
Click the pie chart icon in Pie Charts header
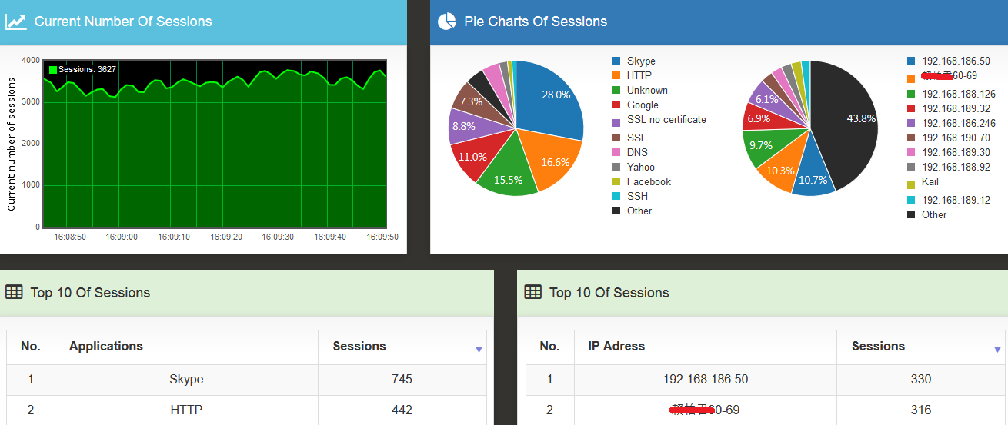446,22
